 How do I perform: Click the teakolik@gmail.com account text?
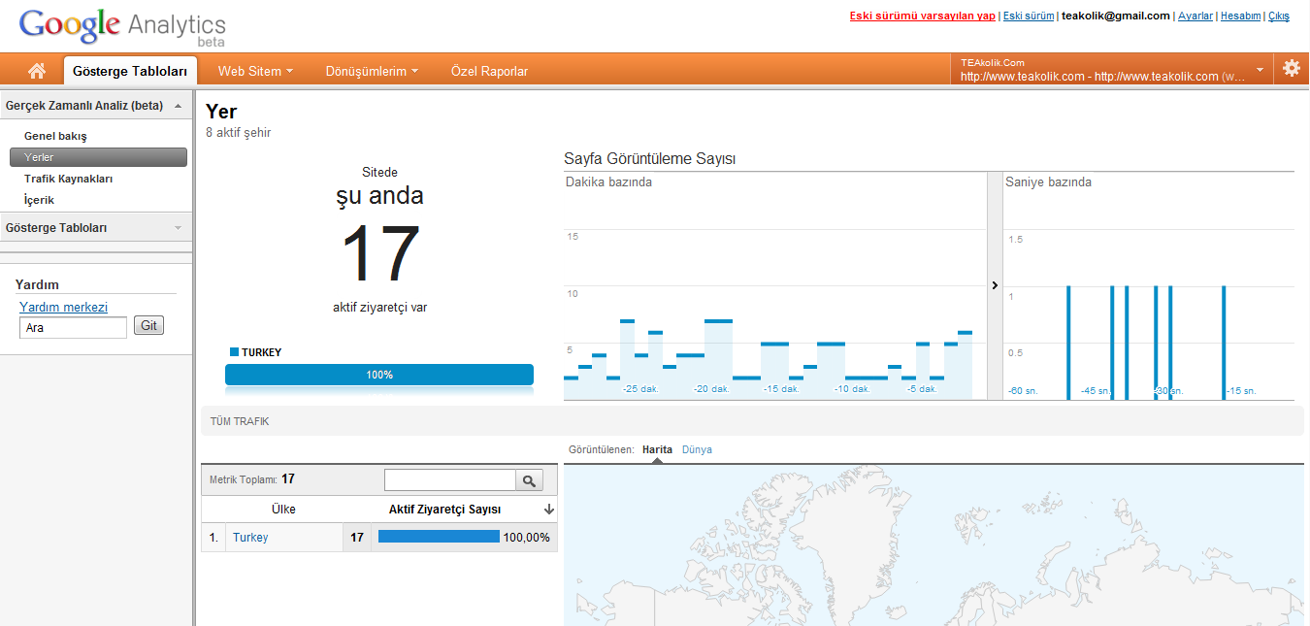coord(1116,16)
